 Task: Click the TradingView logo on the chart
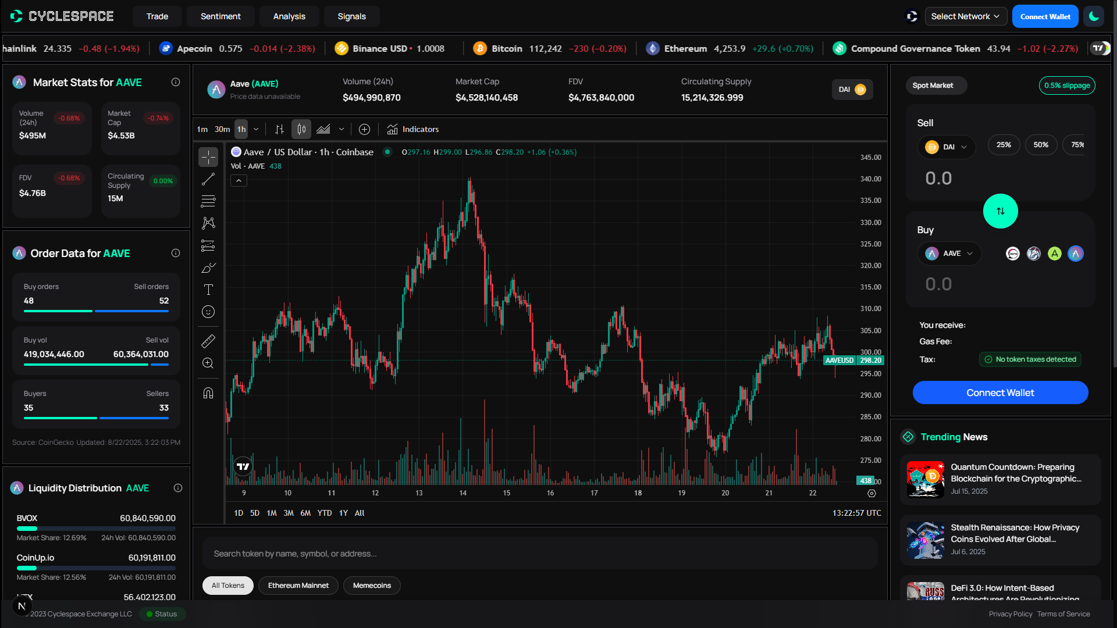243,466
